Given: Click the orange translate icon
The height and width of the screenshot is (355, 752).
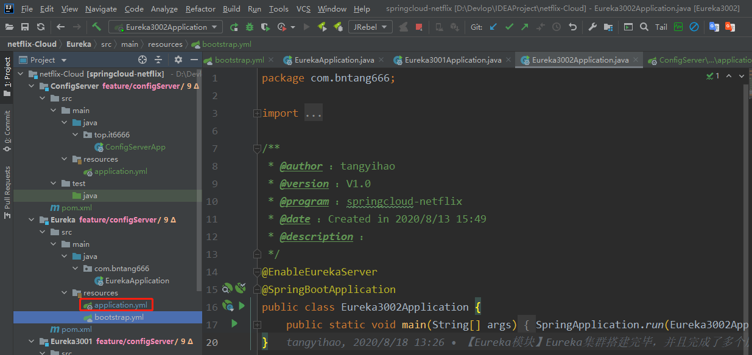Looking at the screenshot, I should (x=729, y=27).
